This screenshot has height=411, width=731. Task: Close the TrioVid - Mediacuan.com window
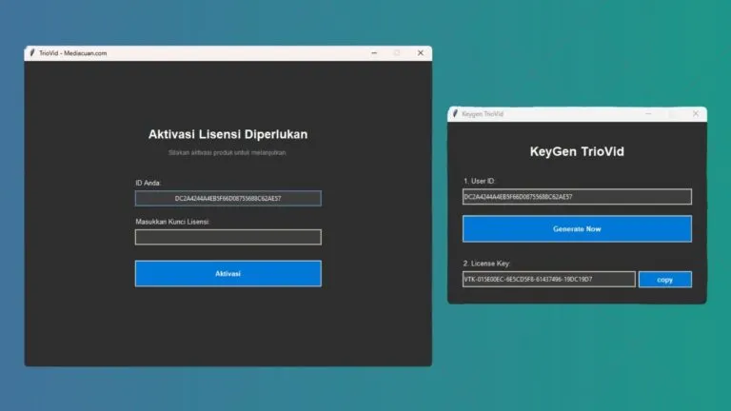(420, 53)
